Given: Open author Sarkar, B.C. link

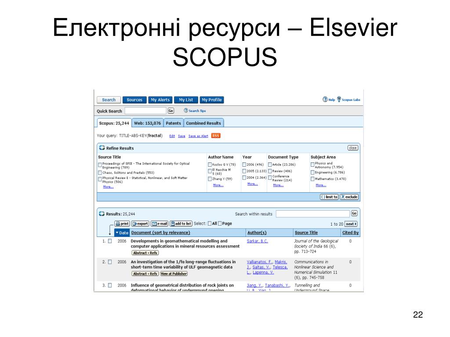Looking at the screenshot, I should (258, 241).
